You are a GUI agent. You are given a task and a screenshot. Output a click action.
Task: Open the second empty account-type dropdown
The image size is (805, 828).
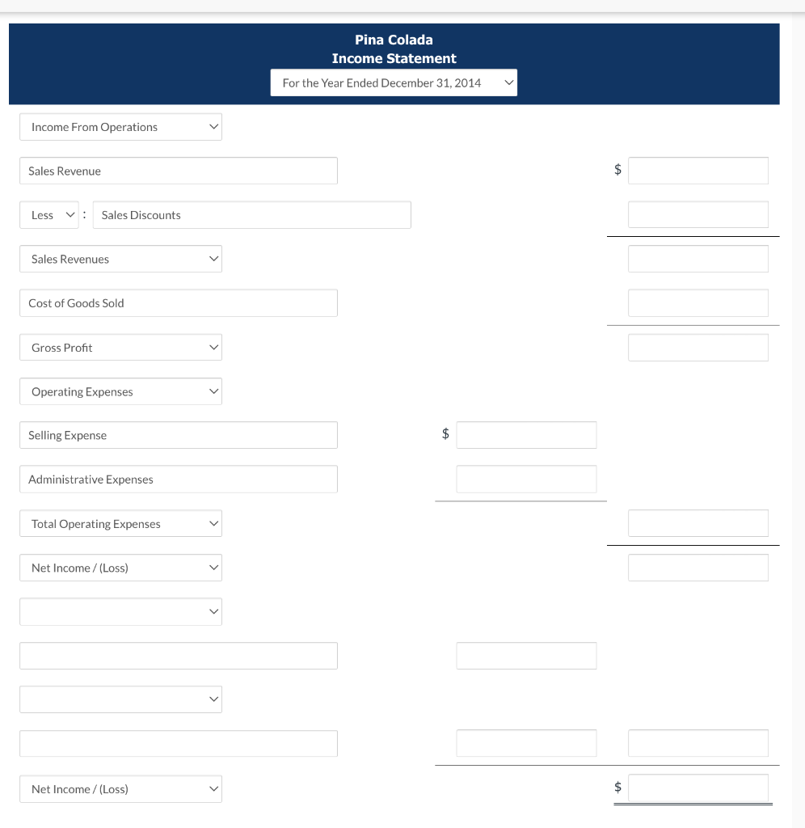click(120, 699)
